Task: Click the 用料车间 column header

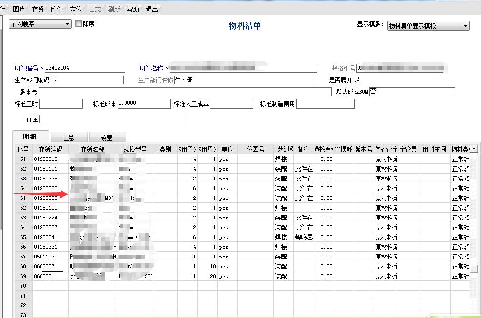Action: coord(435,149)
